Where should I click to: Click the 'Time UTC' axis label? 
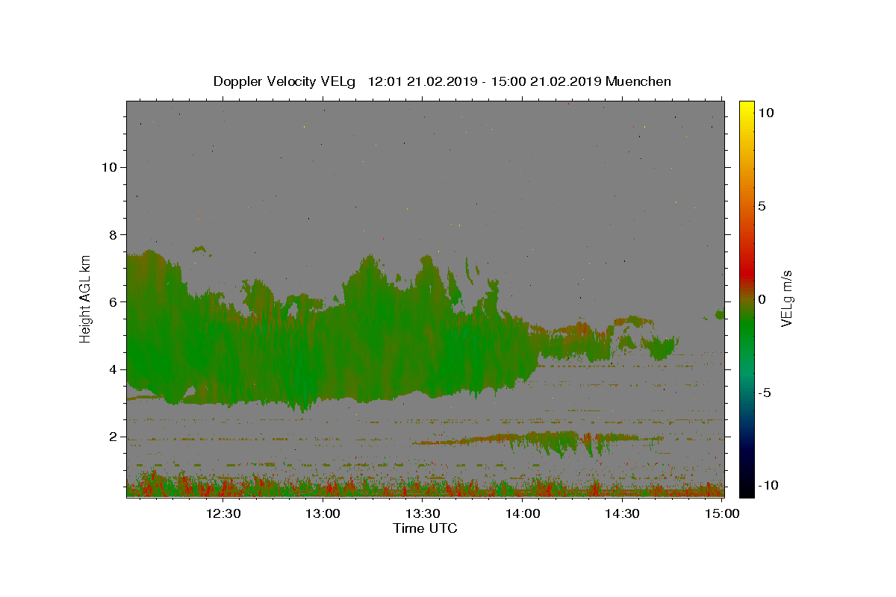coord(425,529)
